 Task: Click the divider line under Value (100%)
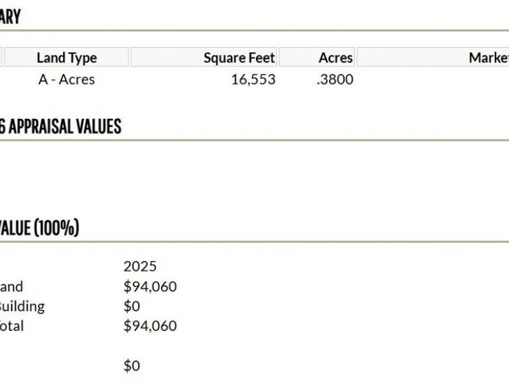[254, 242]
